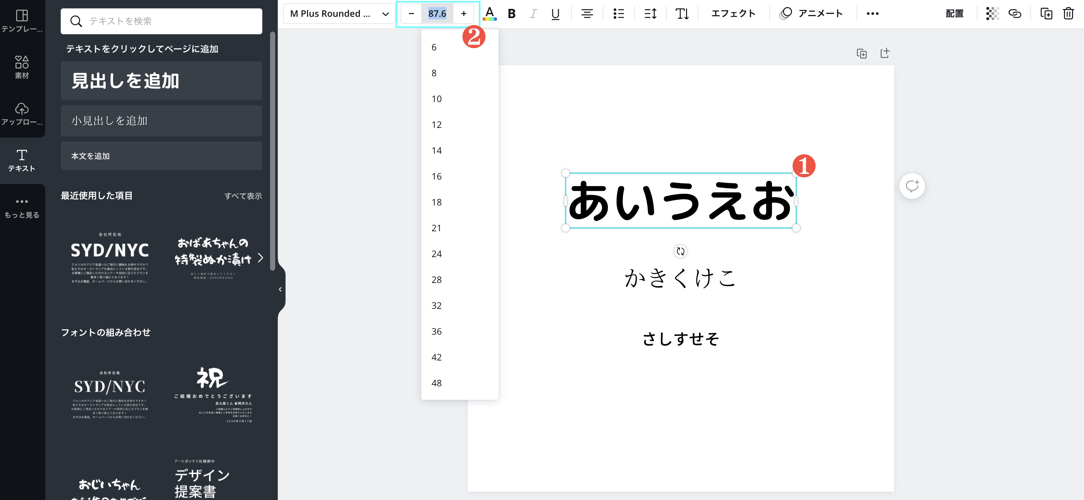Viewport: 1084px width, 500px height.
Task: Open the transparency control
Action: (x=992, y=14)
